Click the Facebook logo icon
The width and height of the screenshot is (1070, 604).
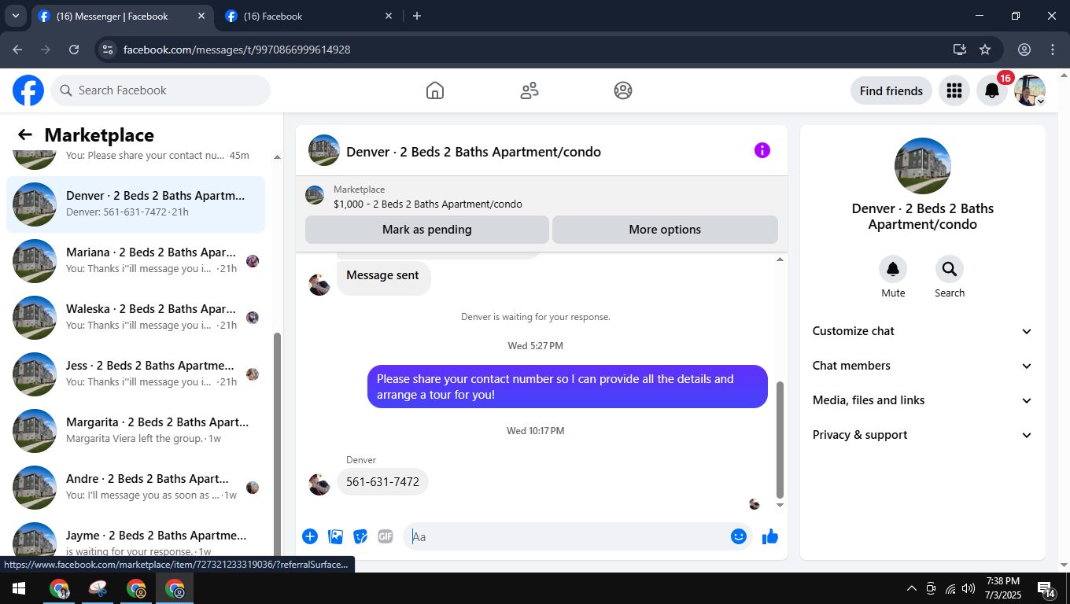[x=28, y=90]
